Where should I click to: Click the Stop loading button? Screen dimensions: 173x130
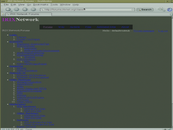click(33, 9)
